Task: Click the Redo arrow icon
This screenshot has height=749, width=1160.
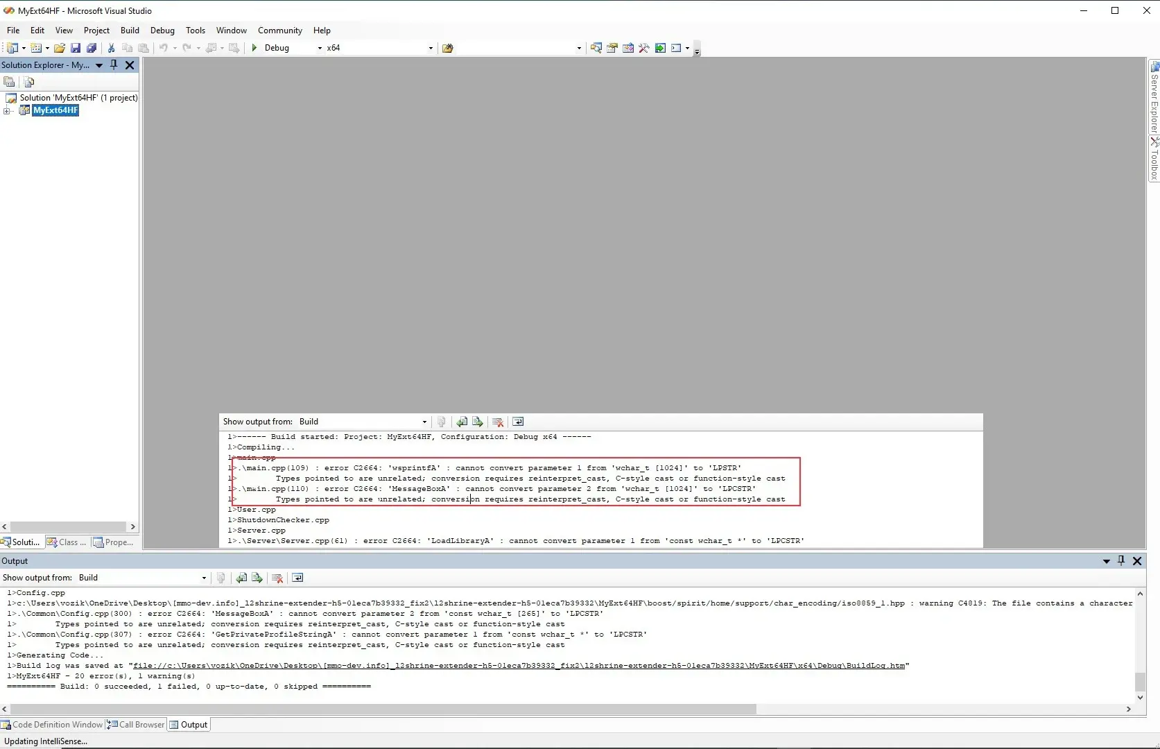Action: coord(187,48)
